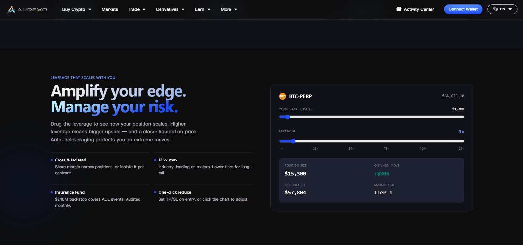
Task: Open the Derivatives dropdown
Action: click(170, 9)
